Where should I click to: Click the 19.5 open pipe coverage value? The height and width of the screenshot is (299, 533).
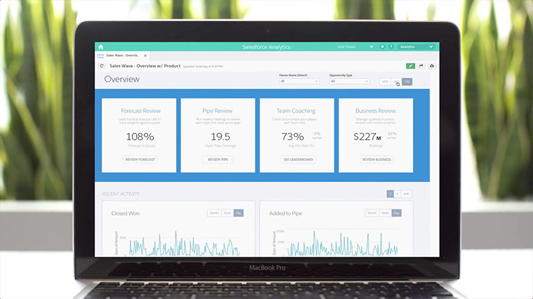220,136
